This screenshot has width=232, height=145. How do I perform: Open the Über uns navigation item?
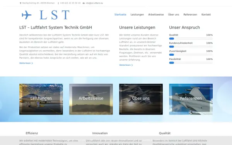[174, 15]
